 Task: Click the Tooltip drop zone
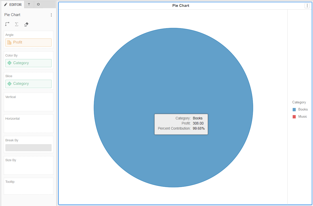(28, 186)
